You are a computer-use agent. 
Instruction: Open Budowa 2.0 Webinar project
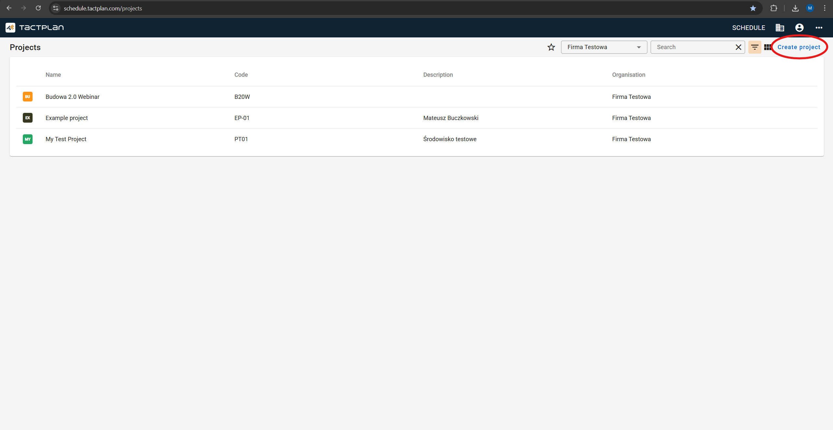pos(417,97)
